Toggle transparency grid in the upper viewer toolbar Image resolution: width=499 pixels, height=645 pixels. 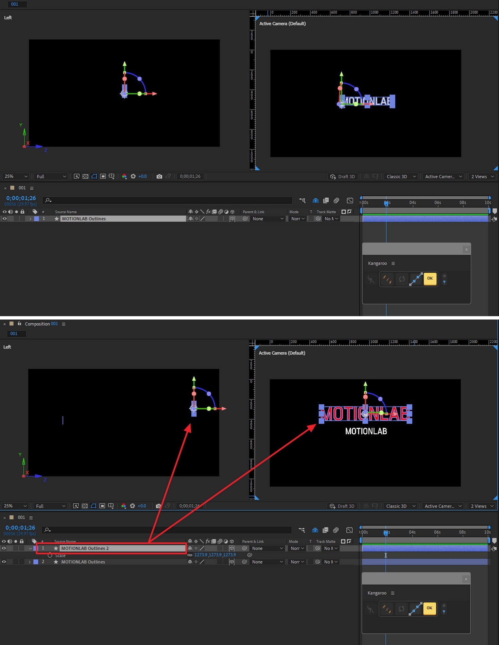[x=85, y=176]
